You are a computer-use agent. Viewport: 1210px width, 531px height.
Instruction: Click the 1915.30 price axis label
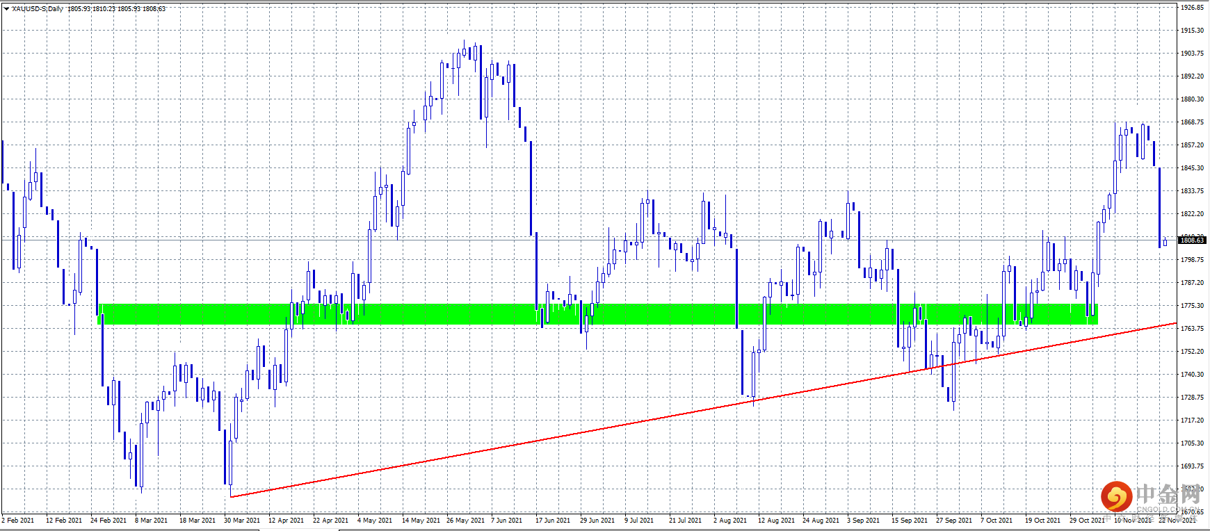point(1192,31)
